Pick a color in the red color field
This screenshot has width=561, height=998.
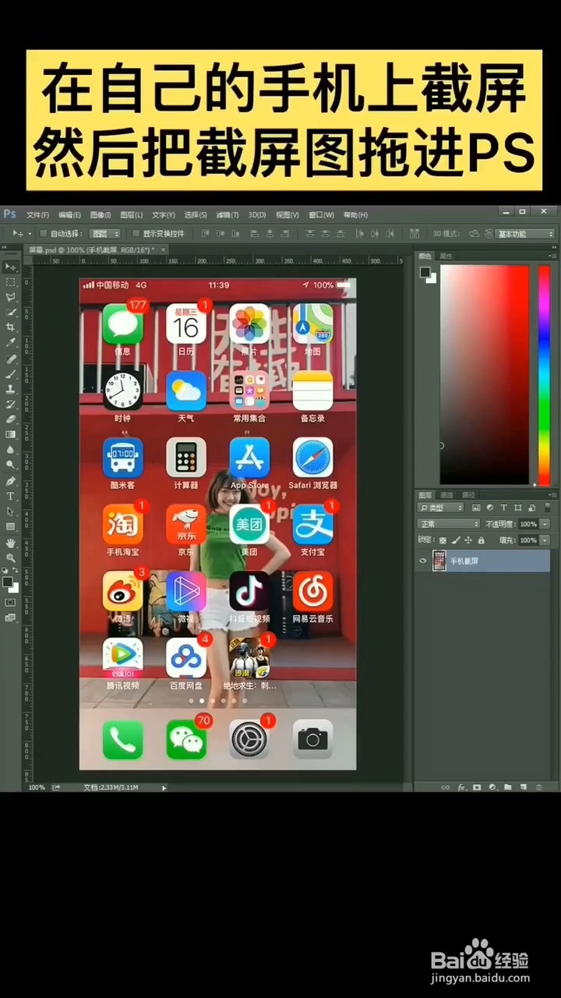pos(485,375)
